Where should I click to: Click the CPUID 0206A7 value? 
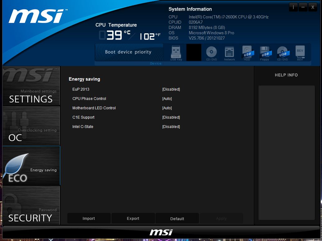196,22
